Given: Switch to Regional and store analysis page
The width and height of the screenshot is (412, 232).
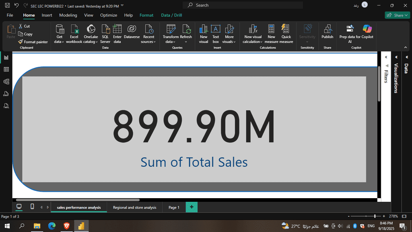Looking at the screenshot, I should tap(134, 207).
